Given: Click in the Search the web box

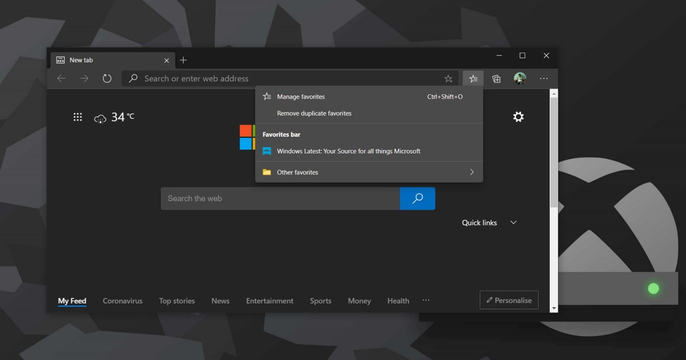Looking at the screenshot, I should coord(280,198).
